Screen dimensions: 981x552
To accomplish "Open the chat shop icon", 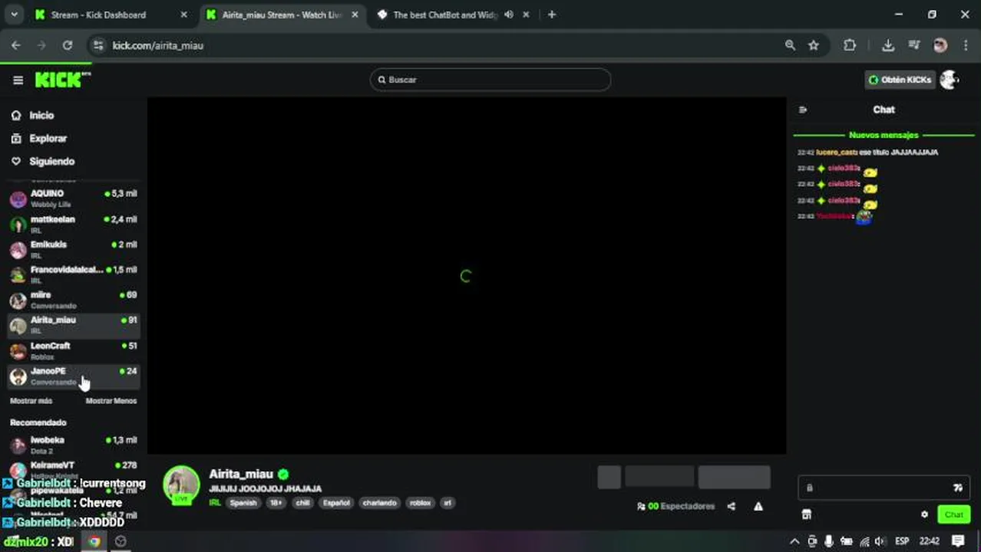I will click(x=807, y=514).
